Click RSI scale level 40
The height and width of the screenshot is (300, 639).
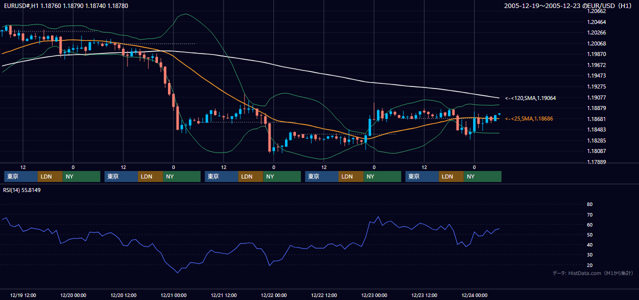(x=589, y=245)
